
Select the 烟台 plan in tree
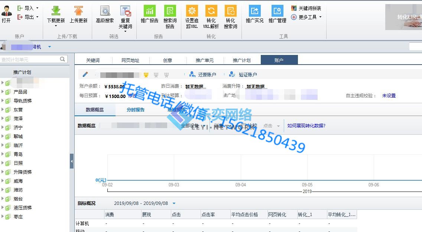click(18, 199)
